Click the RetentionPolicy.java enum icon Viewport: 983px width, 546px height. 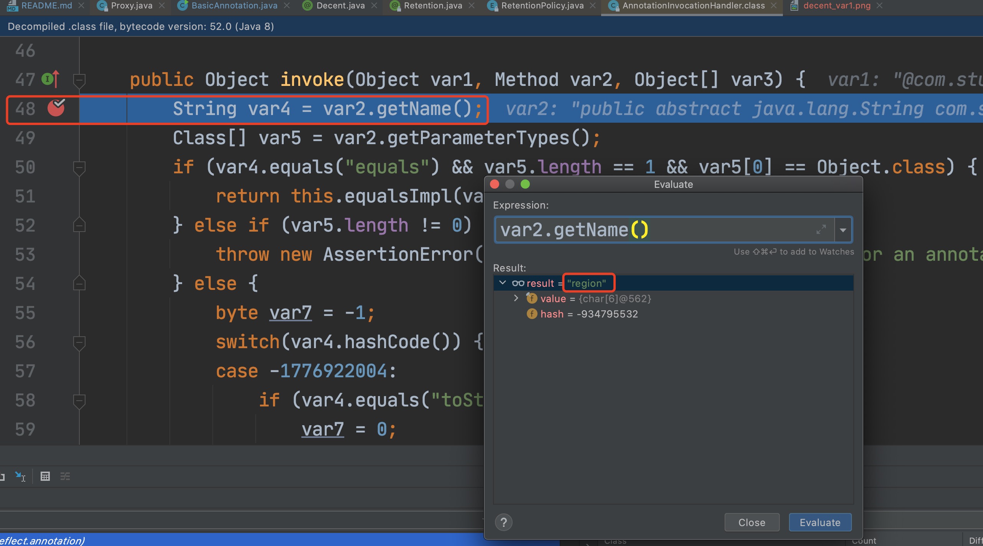tap(492, 6)
